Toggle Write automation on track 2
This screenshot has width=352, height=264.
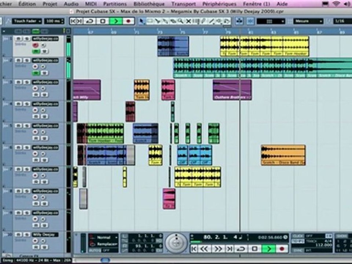point(45,73)
